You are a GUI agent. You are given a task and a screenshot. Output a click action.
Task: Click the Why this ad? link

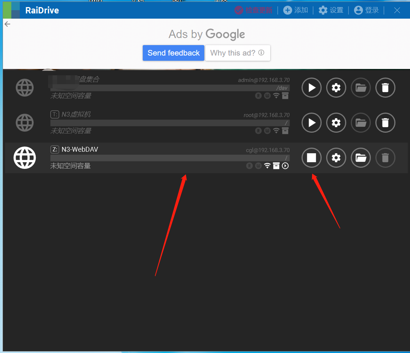(237, 53)
